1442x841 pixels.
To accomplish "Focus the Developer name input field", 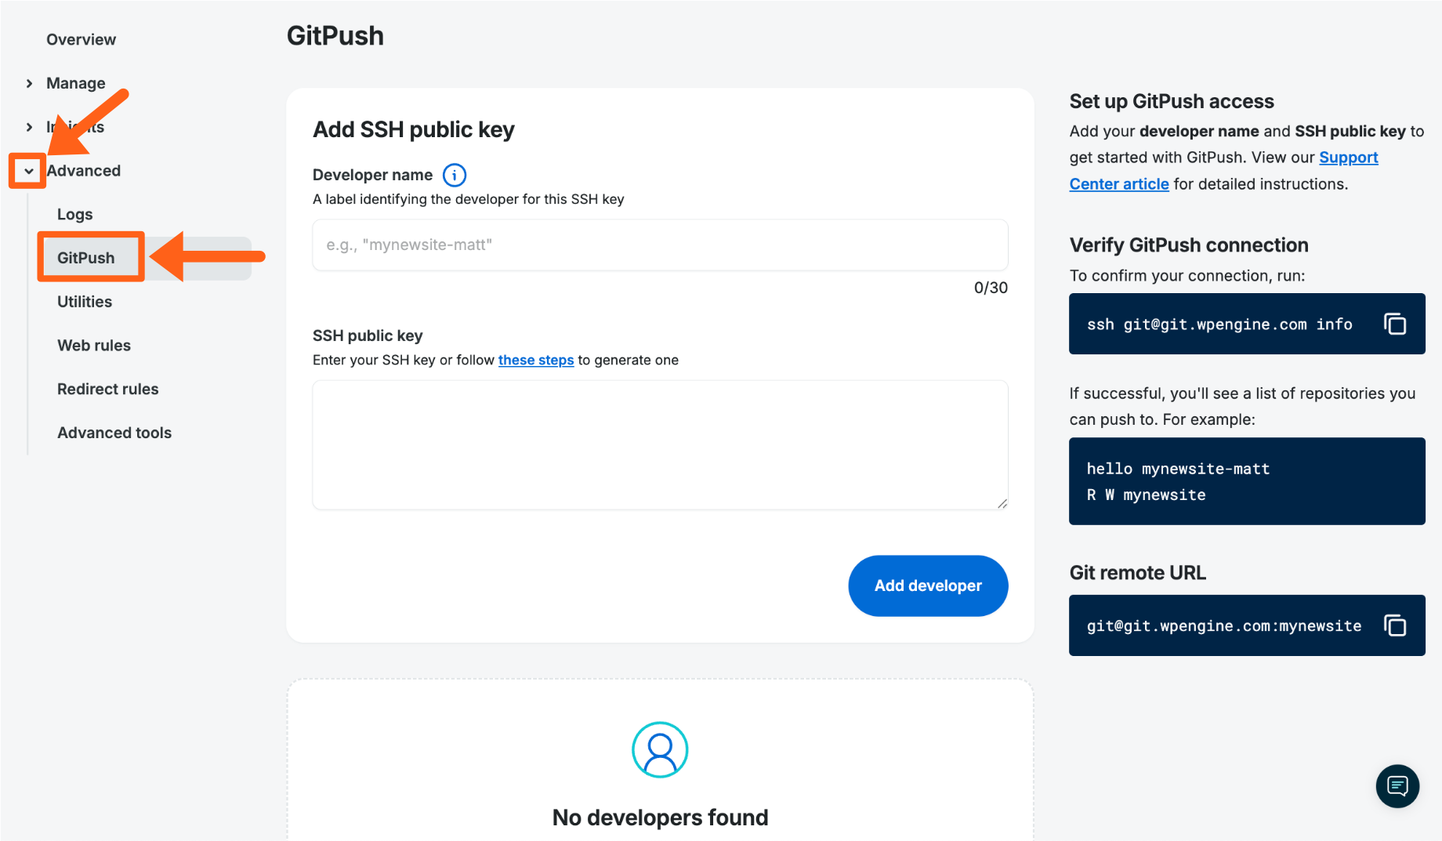I will point(660,245).
